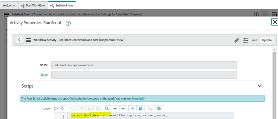The image size is (278, 119).
Task: Click the Update button
Action: (267, 40)
